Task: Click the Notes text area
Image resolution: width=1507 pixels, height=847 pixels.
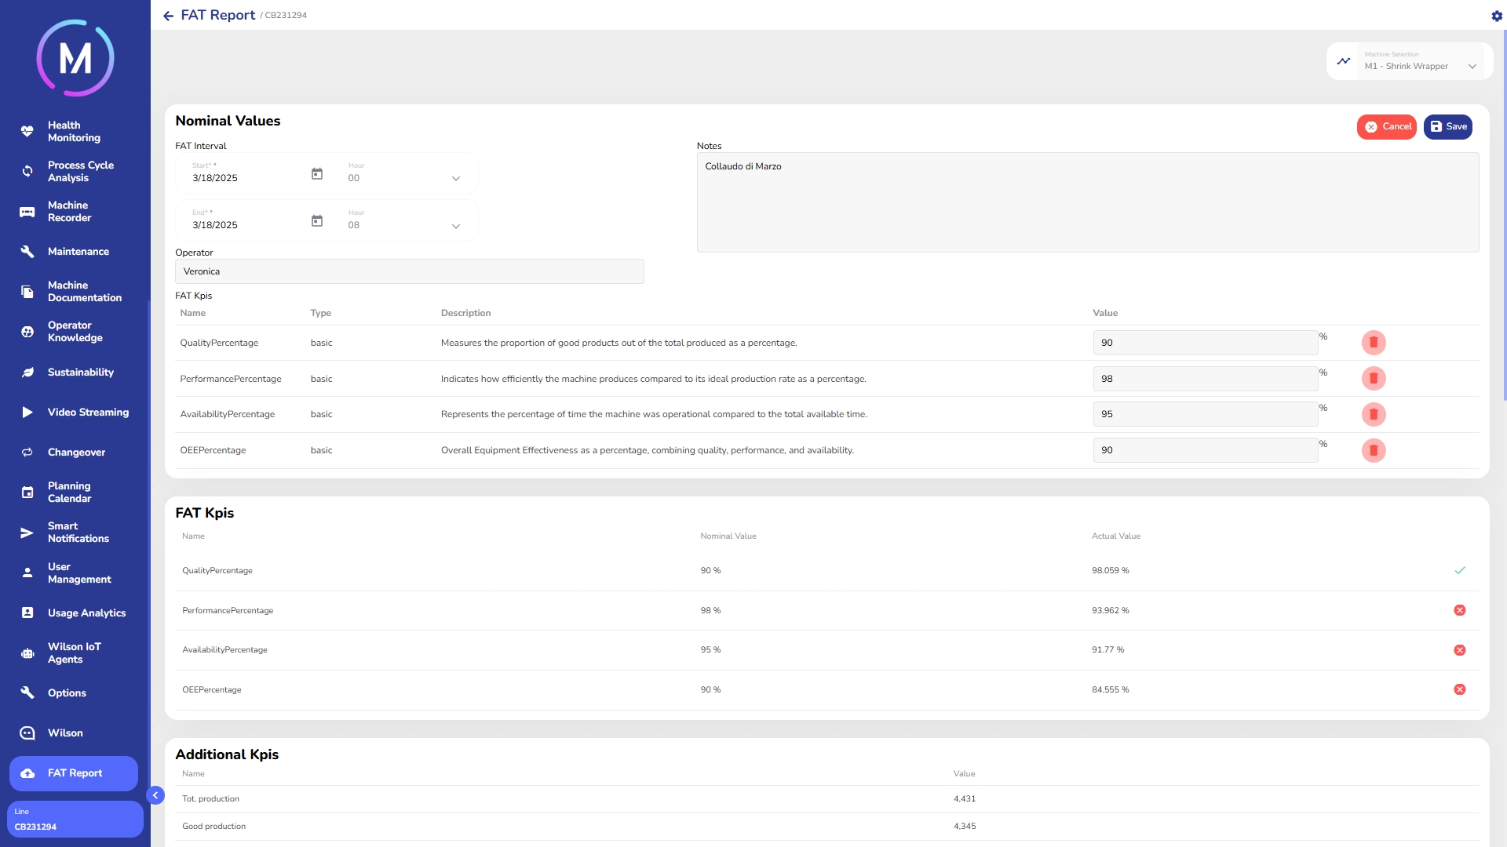Action: (1087, 202)
